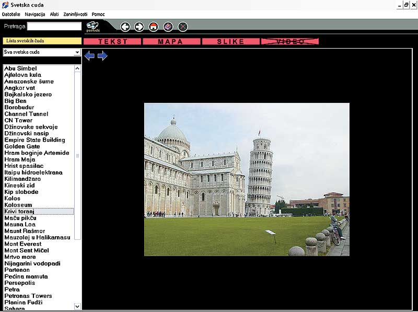Go to the home page icon

pyautogui.click(x=153, y=27)
